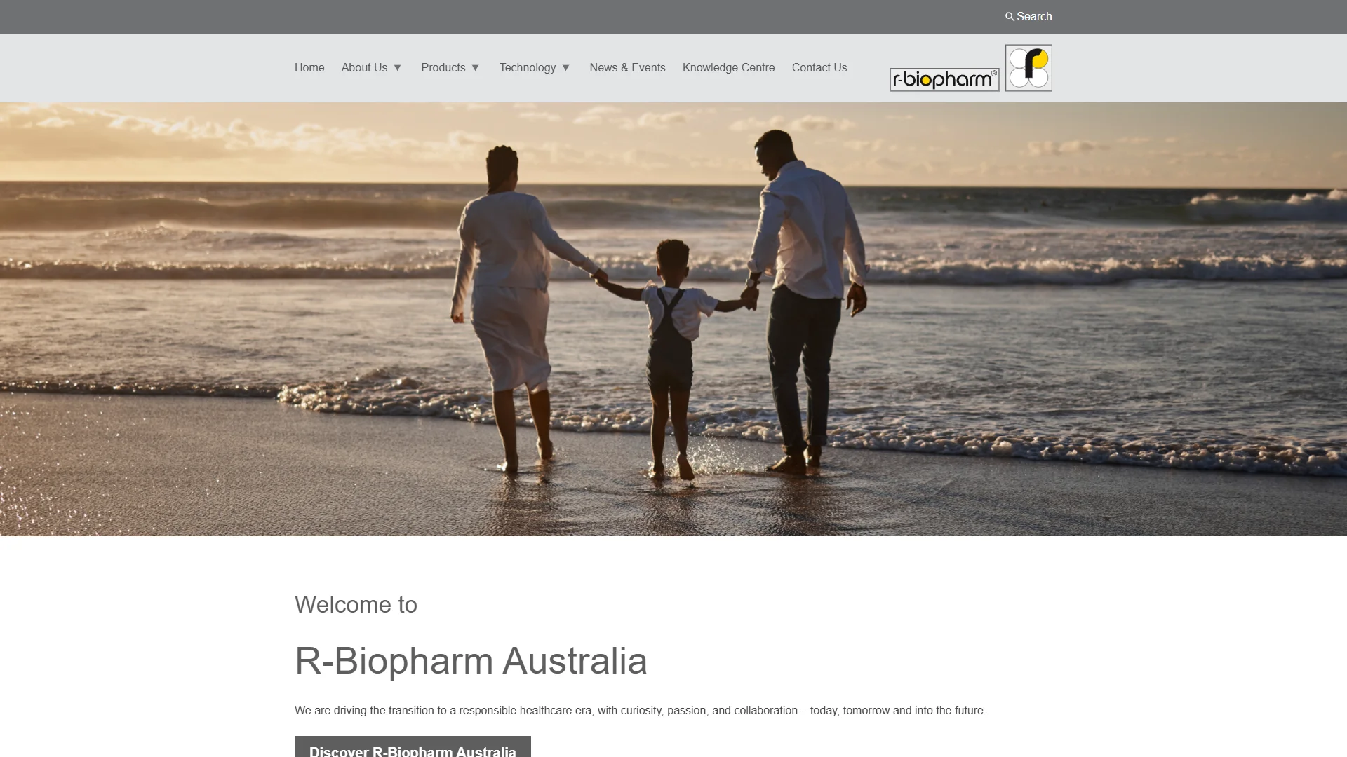
Task: Expand the About Us dropdown arrow
Action: [x=397, y=68]
